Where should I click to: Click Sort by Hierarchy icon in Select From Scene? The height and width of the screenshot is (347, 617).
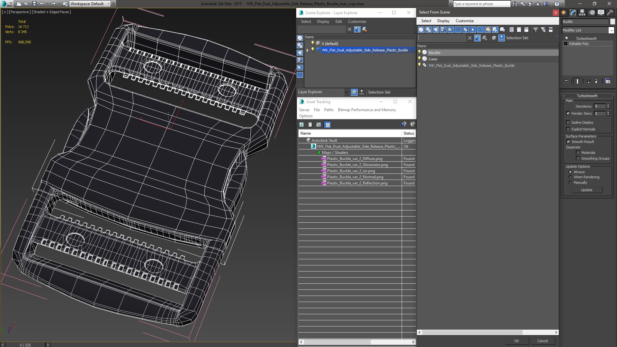502,38
